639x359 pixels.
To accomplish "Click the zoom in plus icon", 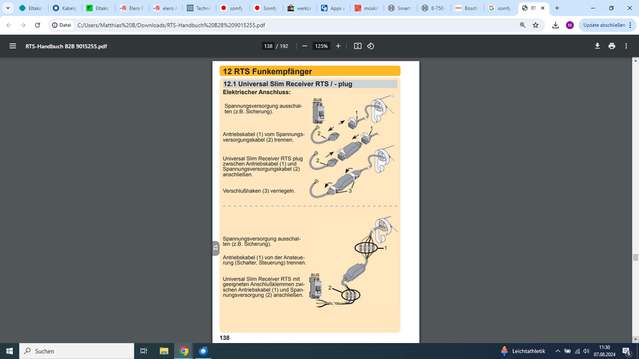I will coord(338,46).
